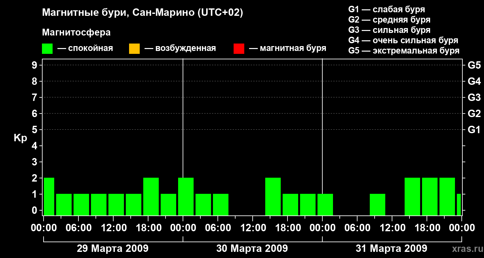This screenshot has height=258, width=484.
Task: Click the Kp 1 bar crossing midnight into 31 Марта
Action: (x=325, y=204)
